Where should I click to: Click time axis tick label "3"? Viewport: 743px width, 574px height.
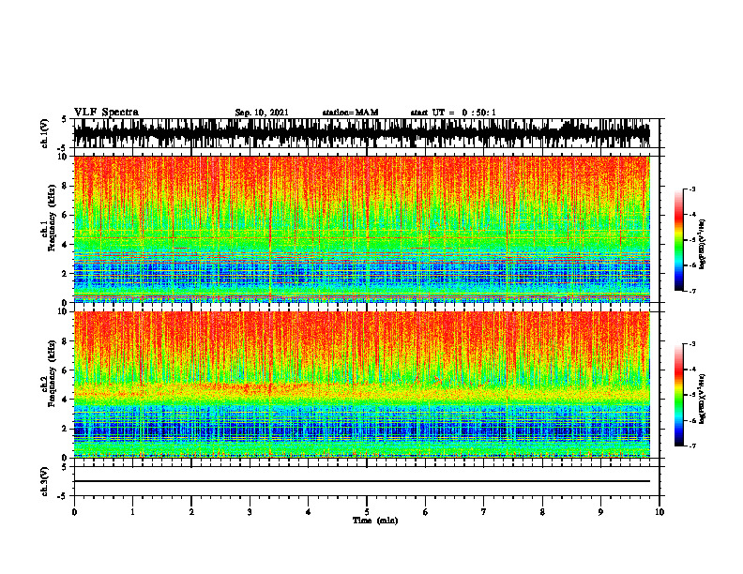250,512
